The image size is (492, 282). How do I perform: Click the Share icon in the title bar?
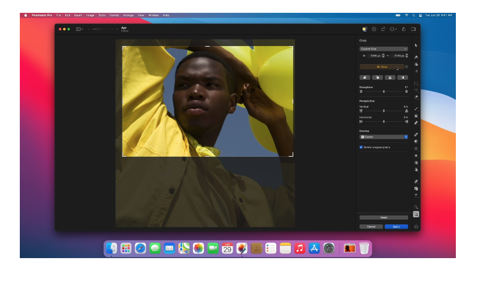(x=403, y=29)
